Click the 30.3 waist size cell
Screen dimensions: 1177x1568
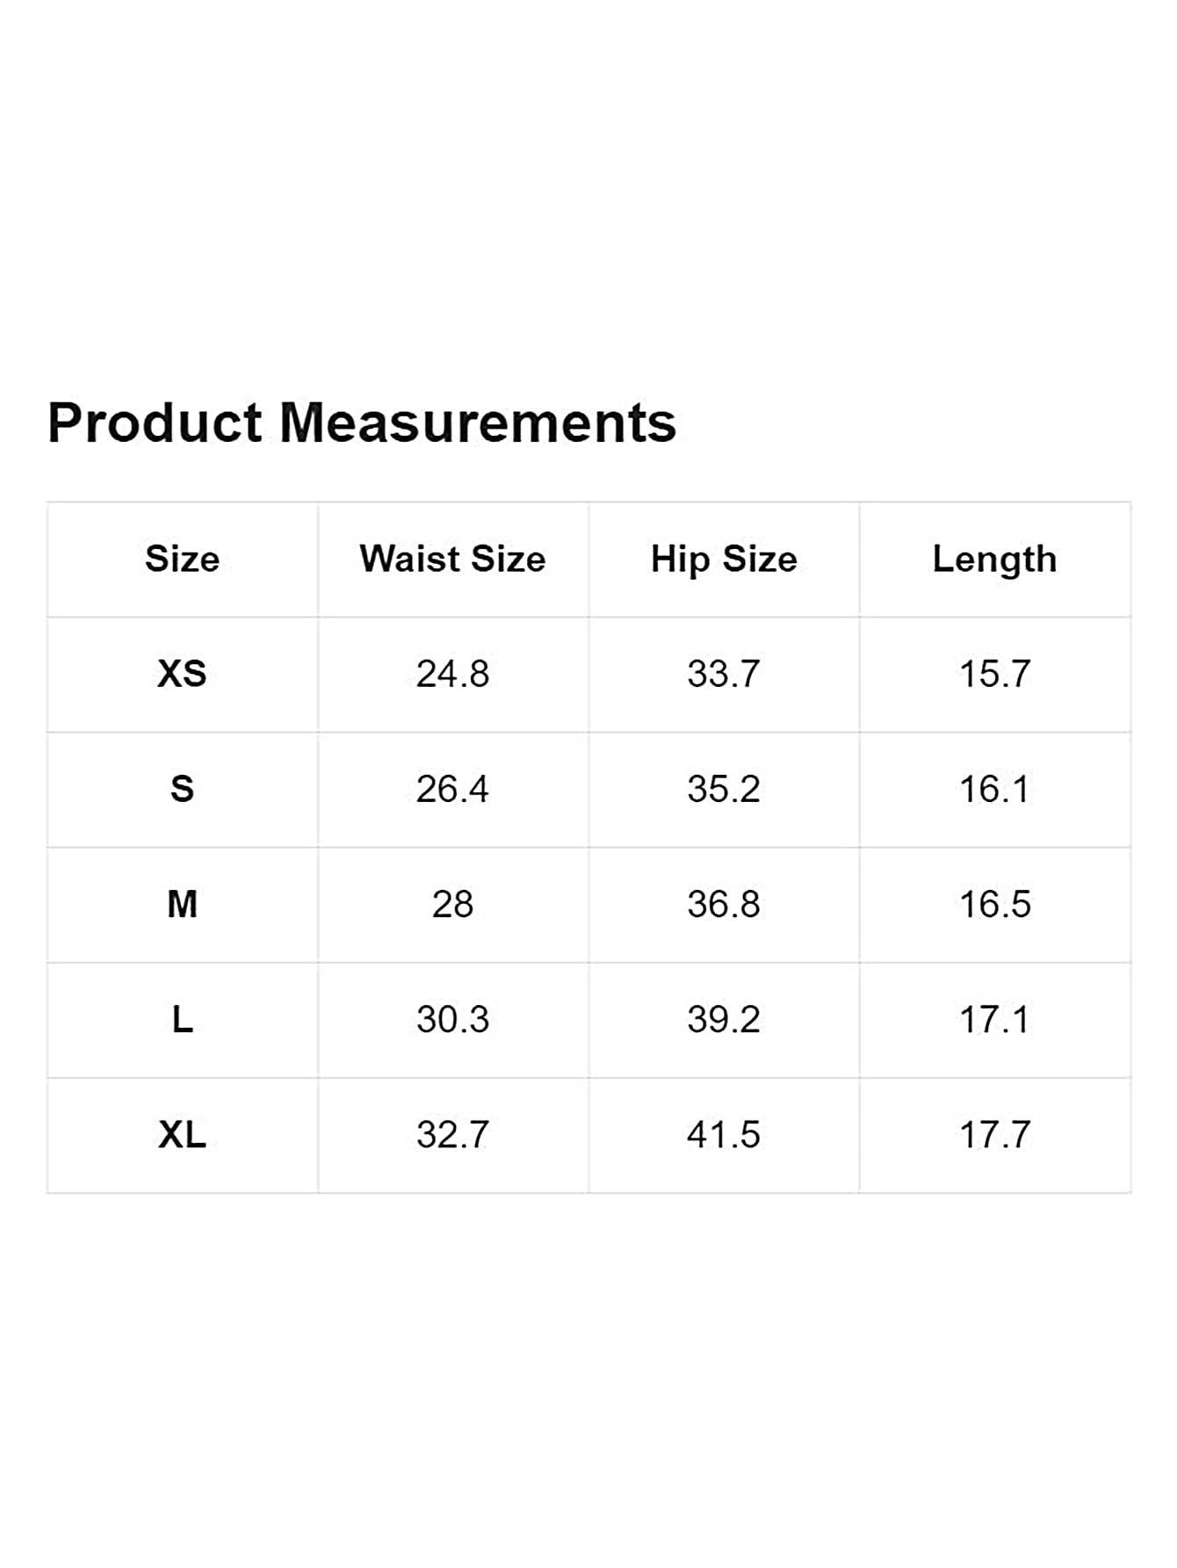pos(452,1019)
